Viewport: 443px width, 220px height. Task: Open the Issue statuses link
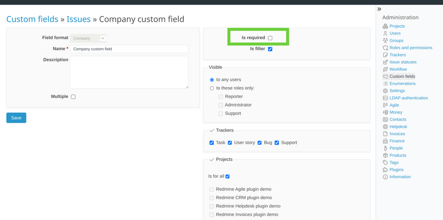tap(403, 62)
